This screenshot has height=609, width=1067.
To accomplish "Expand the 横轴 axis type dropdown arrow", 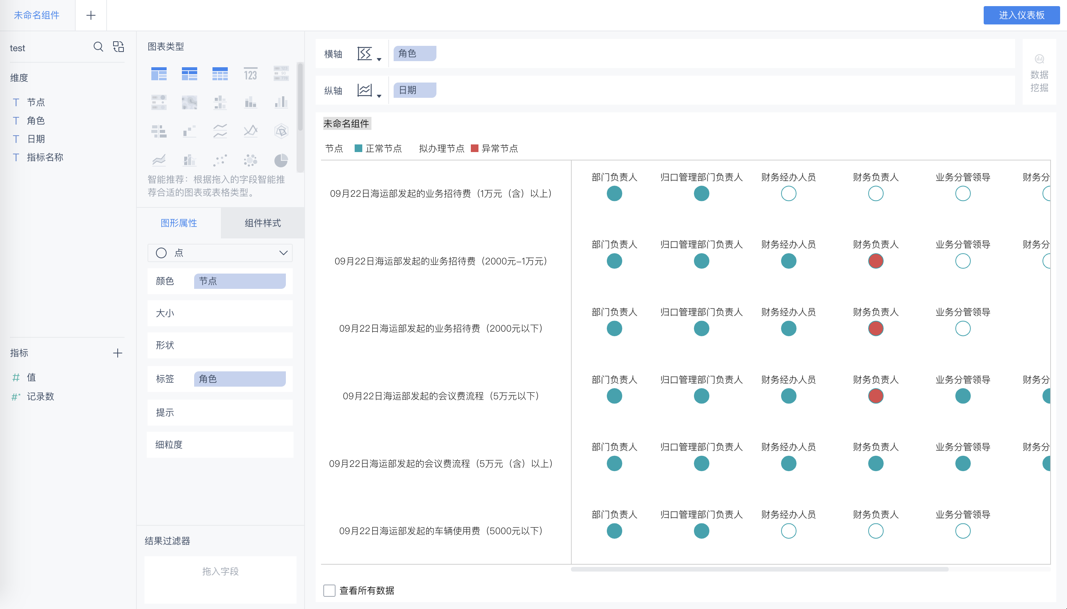I will click(x=378, y=60).
